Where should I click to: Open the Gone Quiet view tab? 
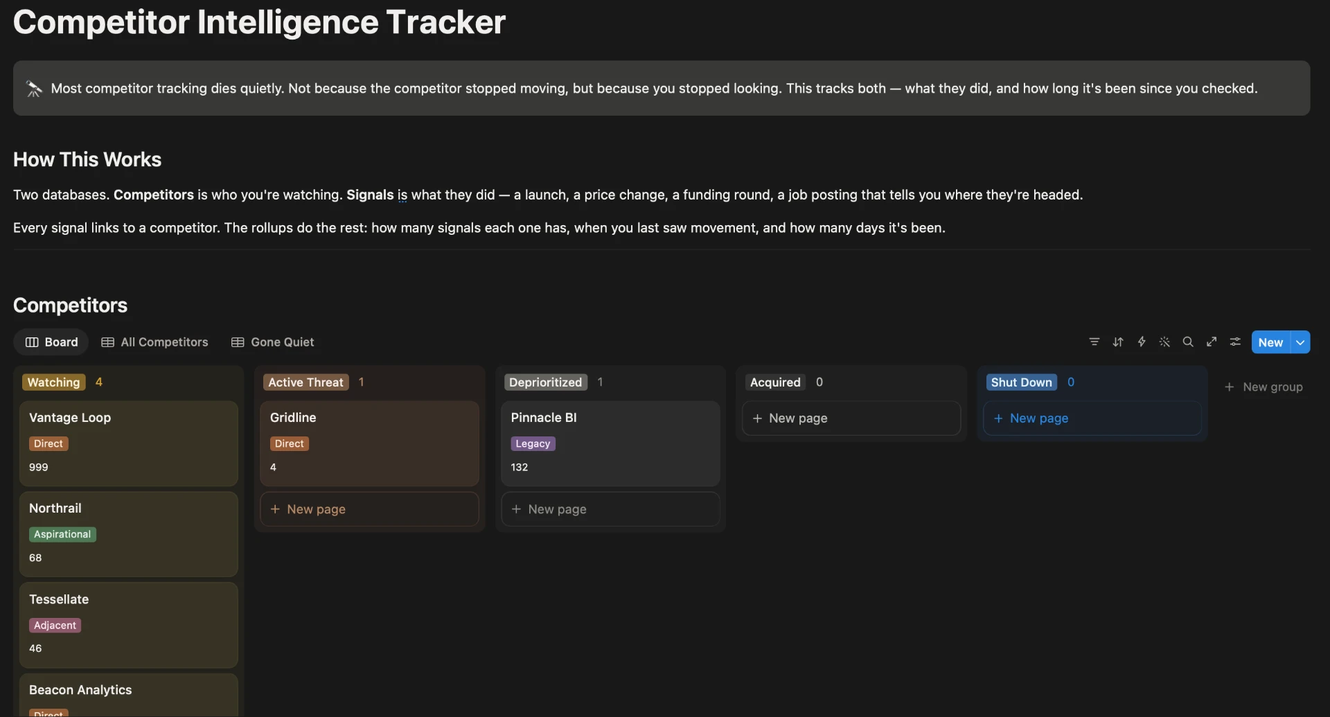click(x=272, y=342)
